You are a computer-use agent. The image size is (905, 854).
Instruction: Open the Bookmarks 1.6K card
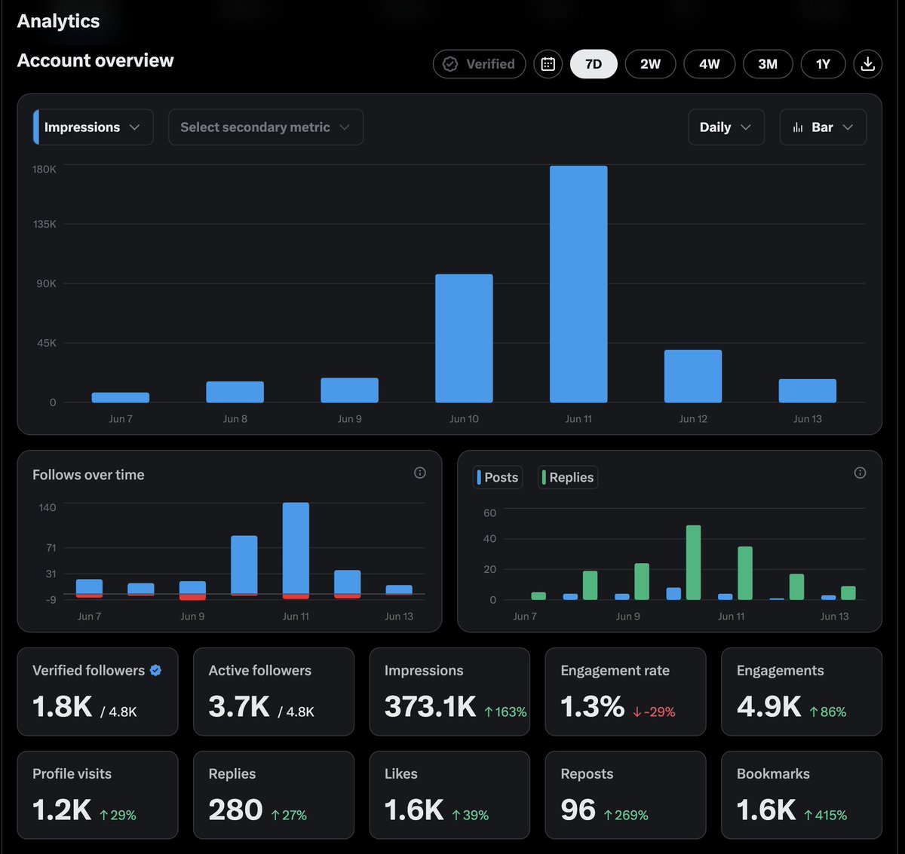[x=802, y=794]
